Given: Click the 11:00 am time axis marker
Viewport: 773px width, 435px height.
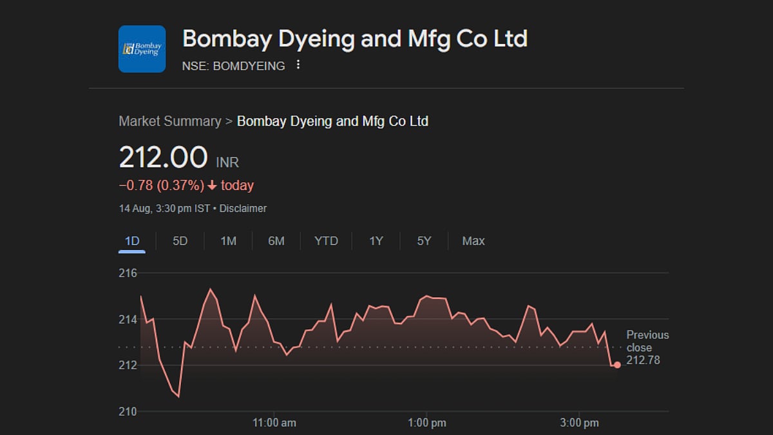Looking at the screenshot, I should pos(274,423).
